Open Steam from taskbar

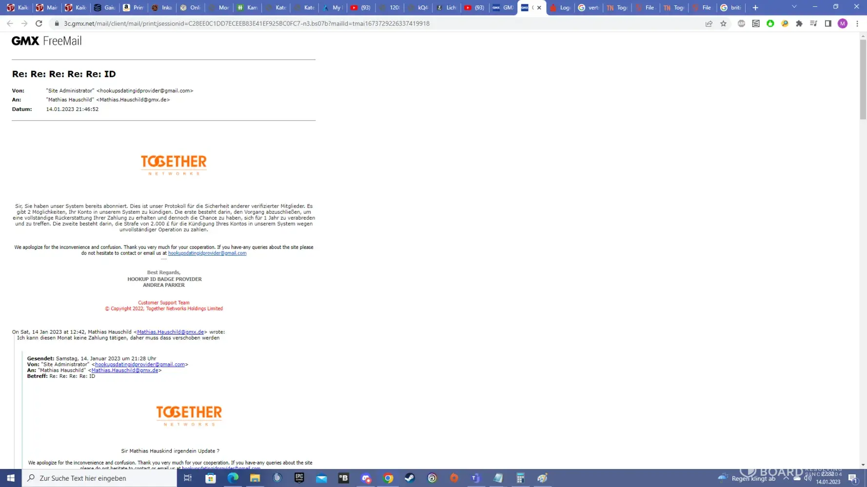(x=410, y=478)
